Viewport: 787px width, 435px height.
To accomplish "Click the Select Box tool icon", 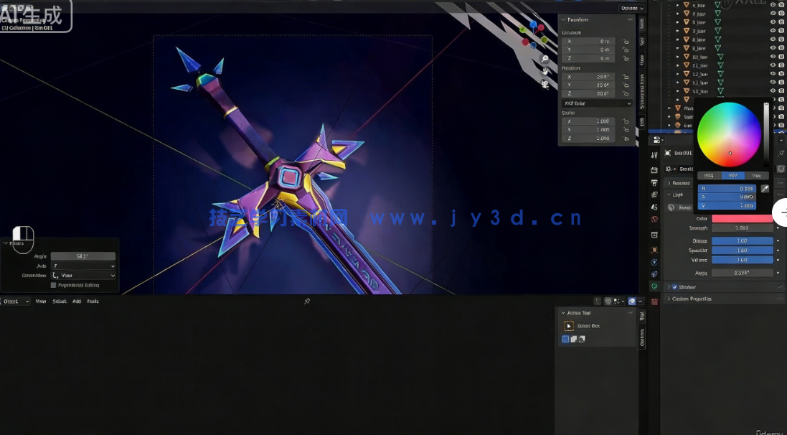I will (x=570, y=326).
